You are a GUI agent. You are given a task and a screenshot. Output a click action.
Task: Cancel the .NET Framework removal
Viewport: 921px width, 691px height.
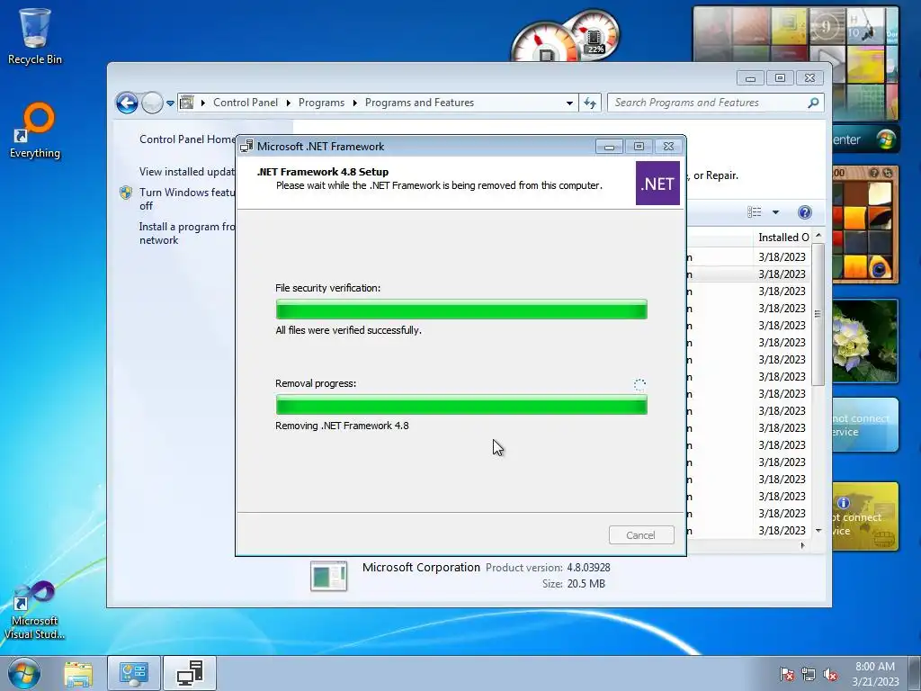[640, 535]
